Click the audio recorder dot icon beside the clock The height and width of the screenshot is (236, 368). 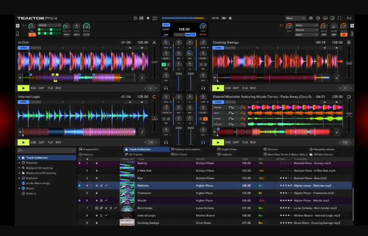tap(230, 18)
